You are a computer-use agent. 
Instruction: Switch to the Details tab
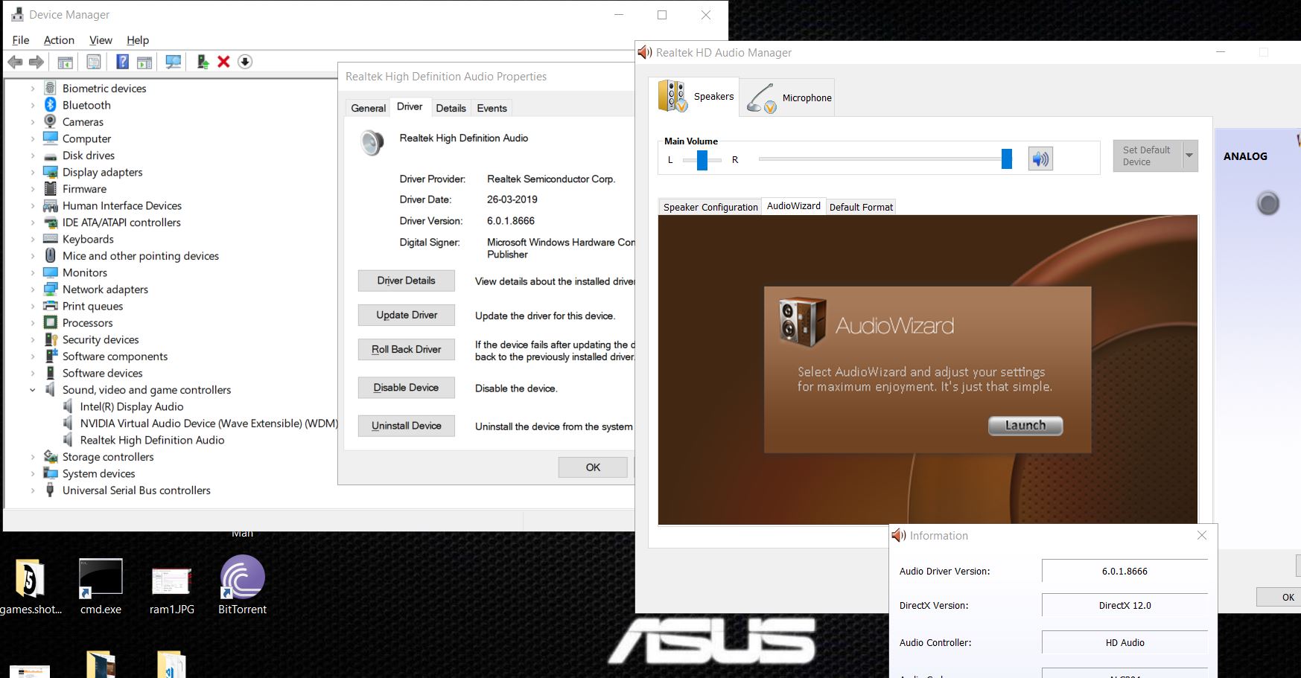click(451, 108)
